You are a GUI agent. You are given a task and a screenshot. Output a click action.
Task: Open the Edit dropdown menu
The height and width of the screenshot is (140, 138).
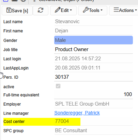(x=63, y=11)
